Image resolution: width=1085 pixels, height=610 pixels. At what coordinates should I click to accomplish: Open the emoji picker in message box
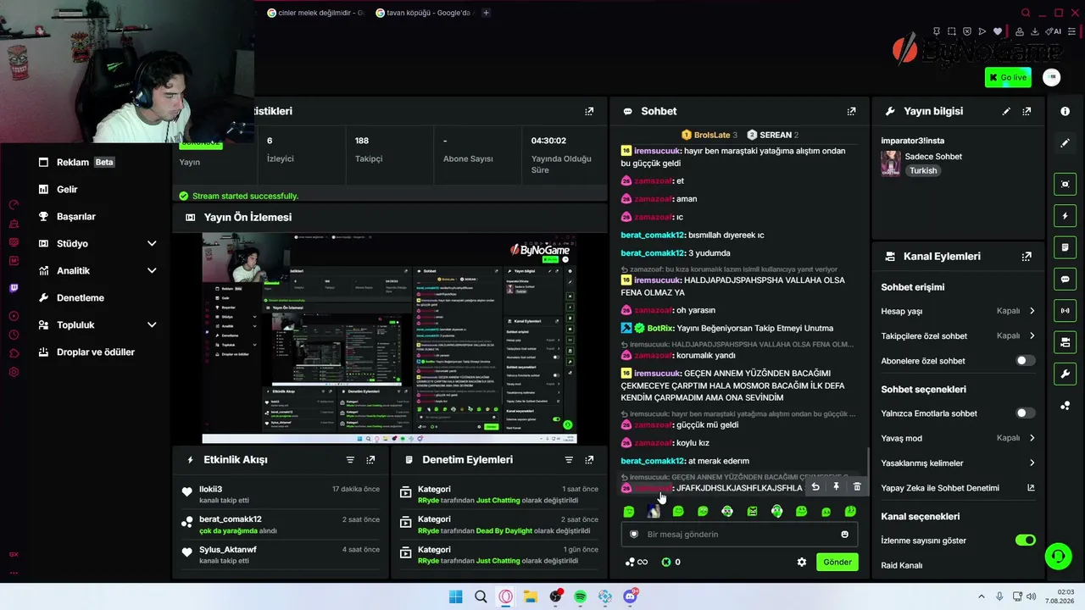point(844,534)
